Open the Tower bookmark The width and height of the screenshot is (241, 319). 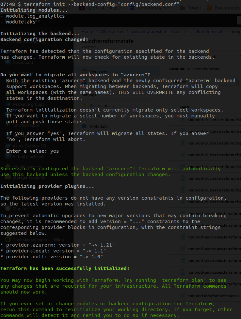tap(194, 8)
